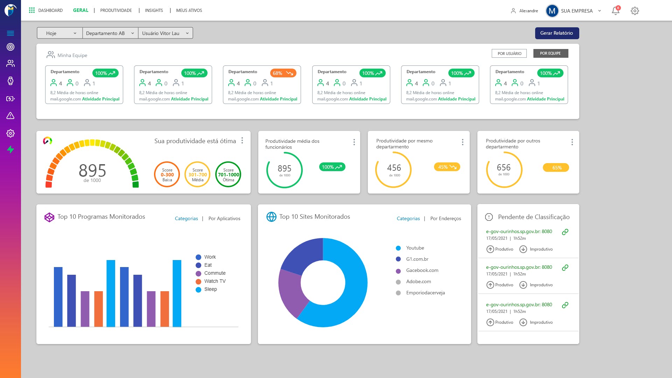Click link icon of first pending site
Screen dimensions: 672x378
[565, 232]
